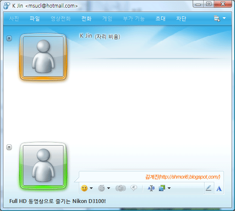
Task: Click the 초대 invite button
Action: (x=160, y=19)
